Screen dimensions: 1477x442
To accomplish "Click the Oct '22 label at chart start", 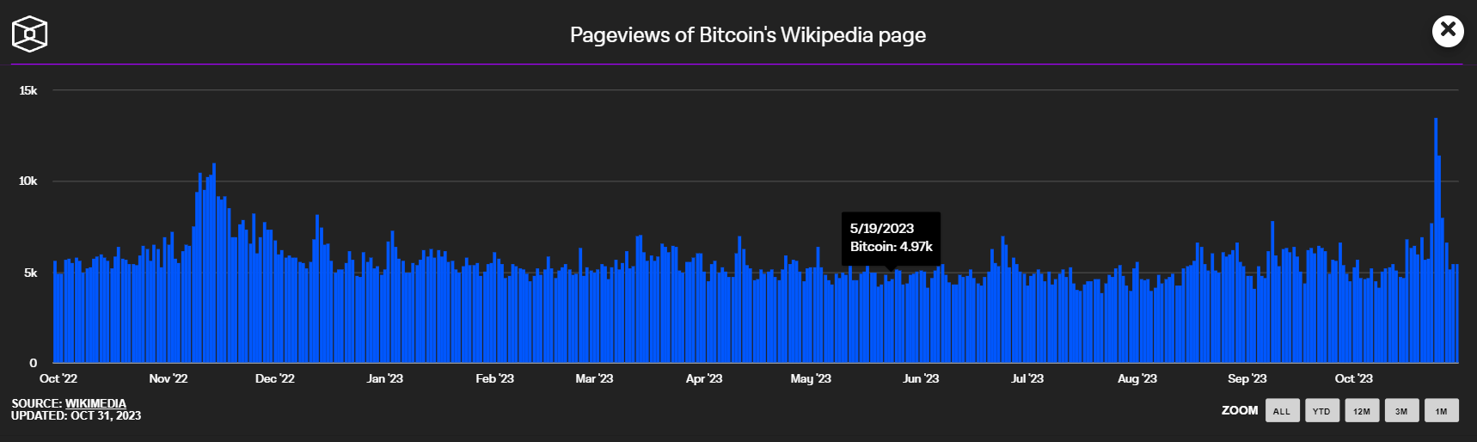I will (x=58, y=378).
